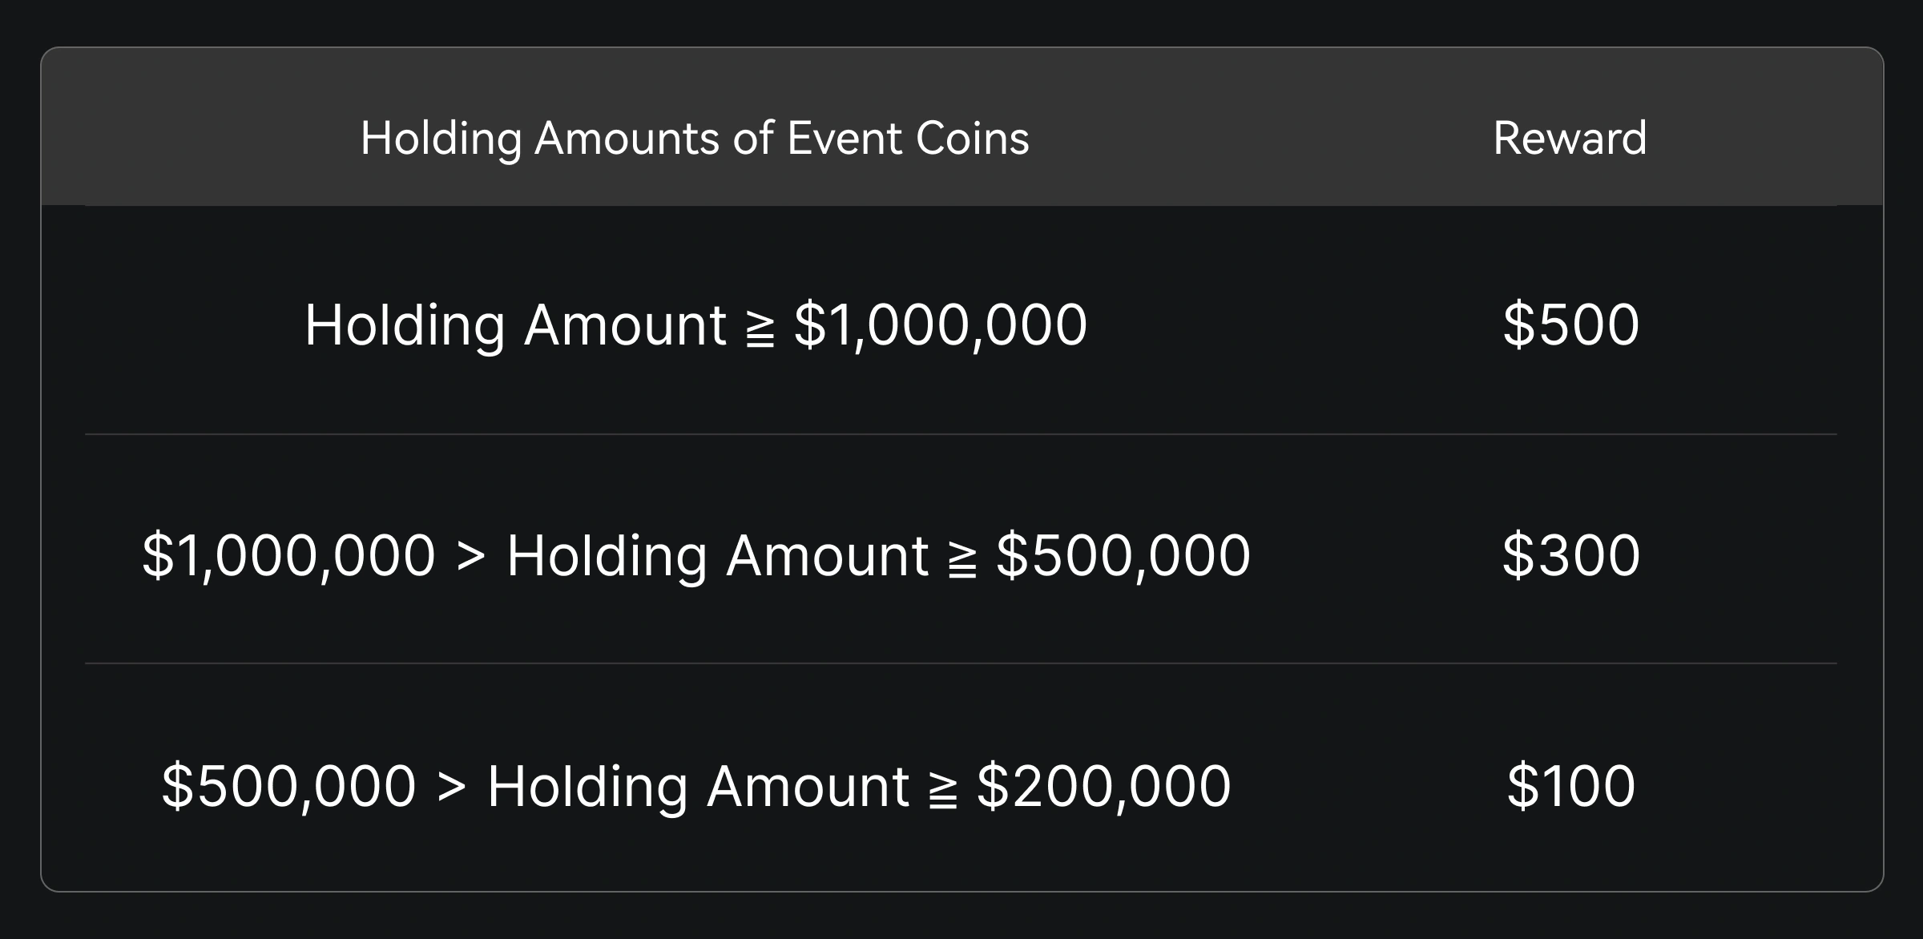1923x939 pixels.
Task: Click the > symbol in the $100 row
Action: [x=452, y=788]
